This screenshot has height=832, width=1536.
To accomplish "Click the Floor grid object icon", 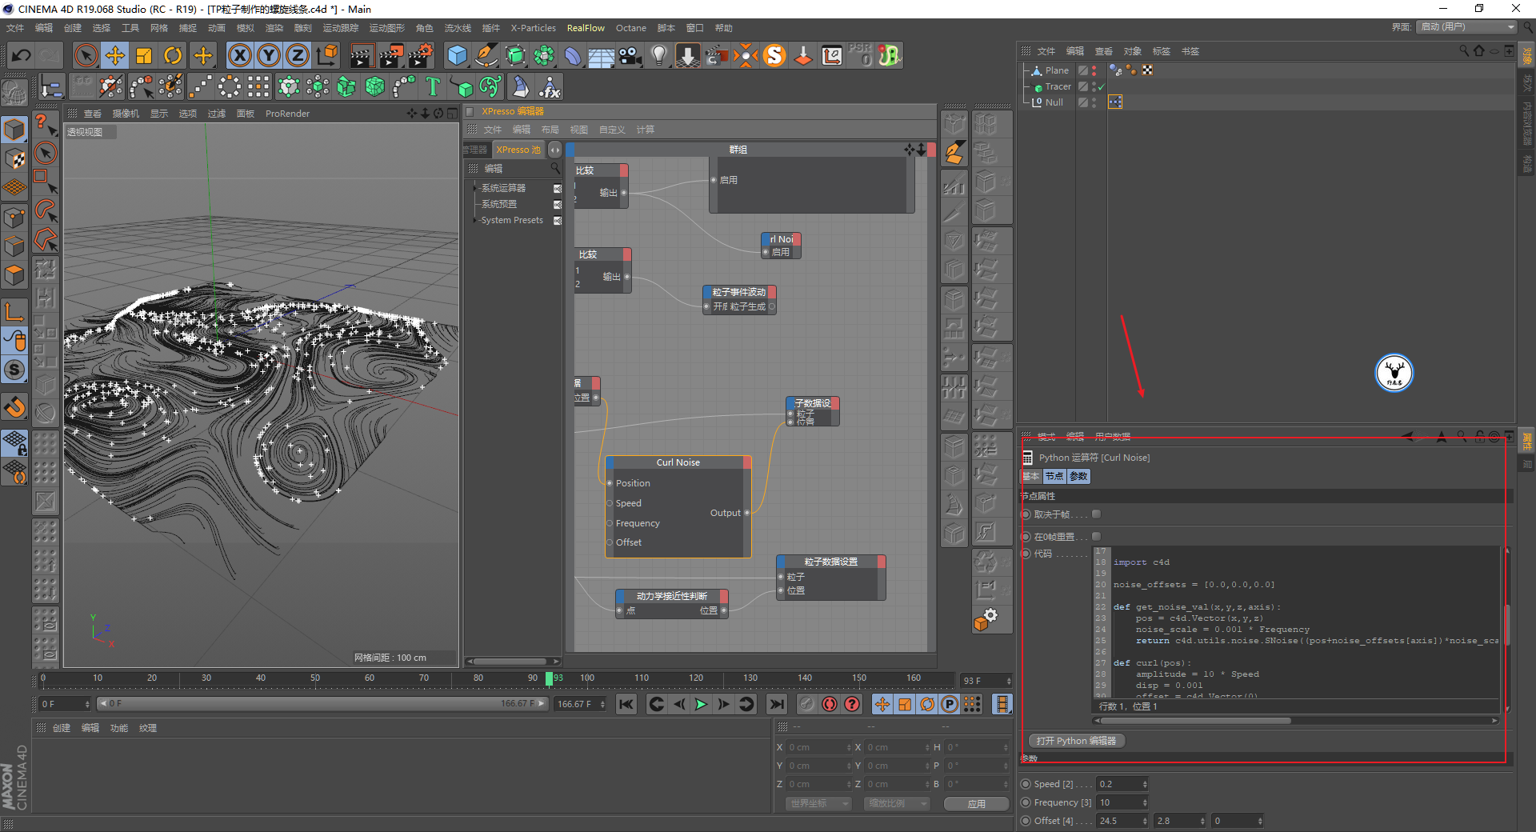I will (602, 55).
